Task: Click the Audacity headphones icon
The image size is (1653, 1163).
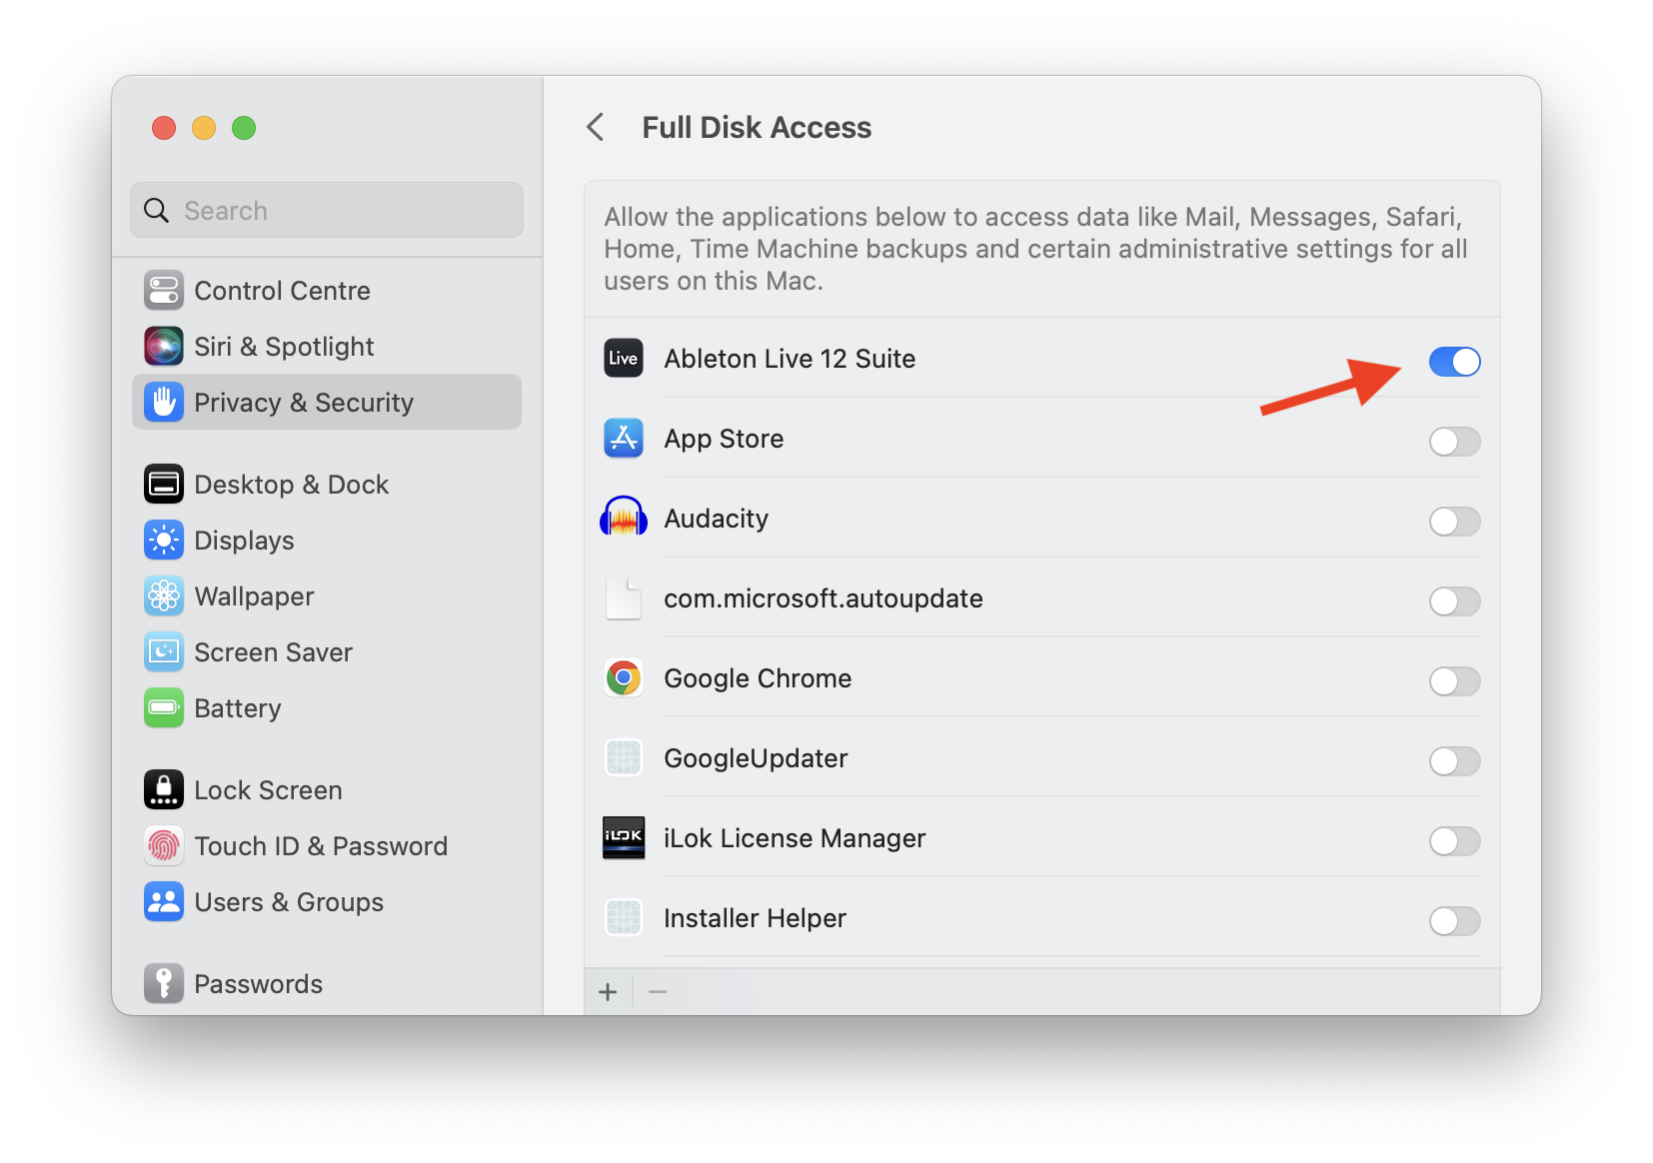Action: coord(623,519)
